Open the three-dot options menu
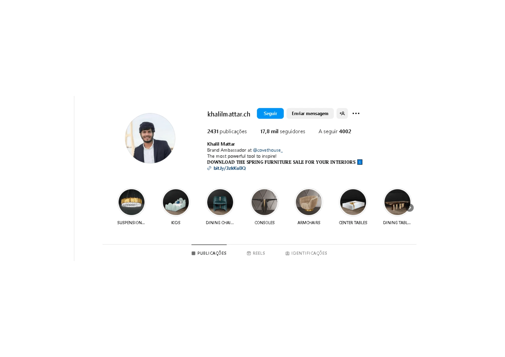Viewport: 505px width, 357px height. click(x=356, y=113)
